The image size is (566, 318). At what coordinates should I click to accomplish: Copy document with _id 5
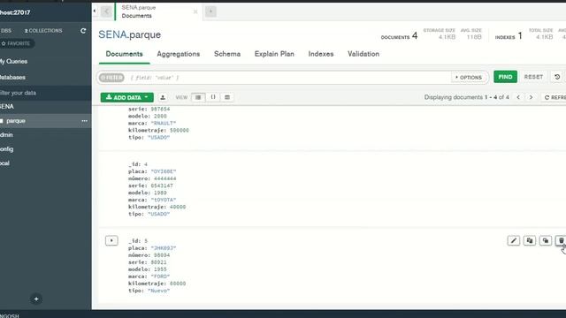tap(530, 240)
